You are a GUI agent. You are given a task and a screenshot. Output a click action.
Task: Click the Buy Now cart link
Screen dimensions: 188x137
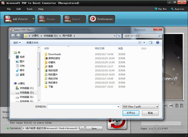pos(160,9)
